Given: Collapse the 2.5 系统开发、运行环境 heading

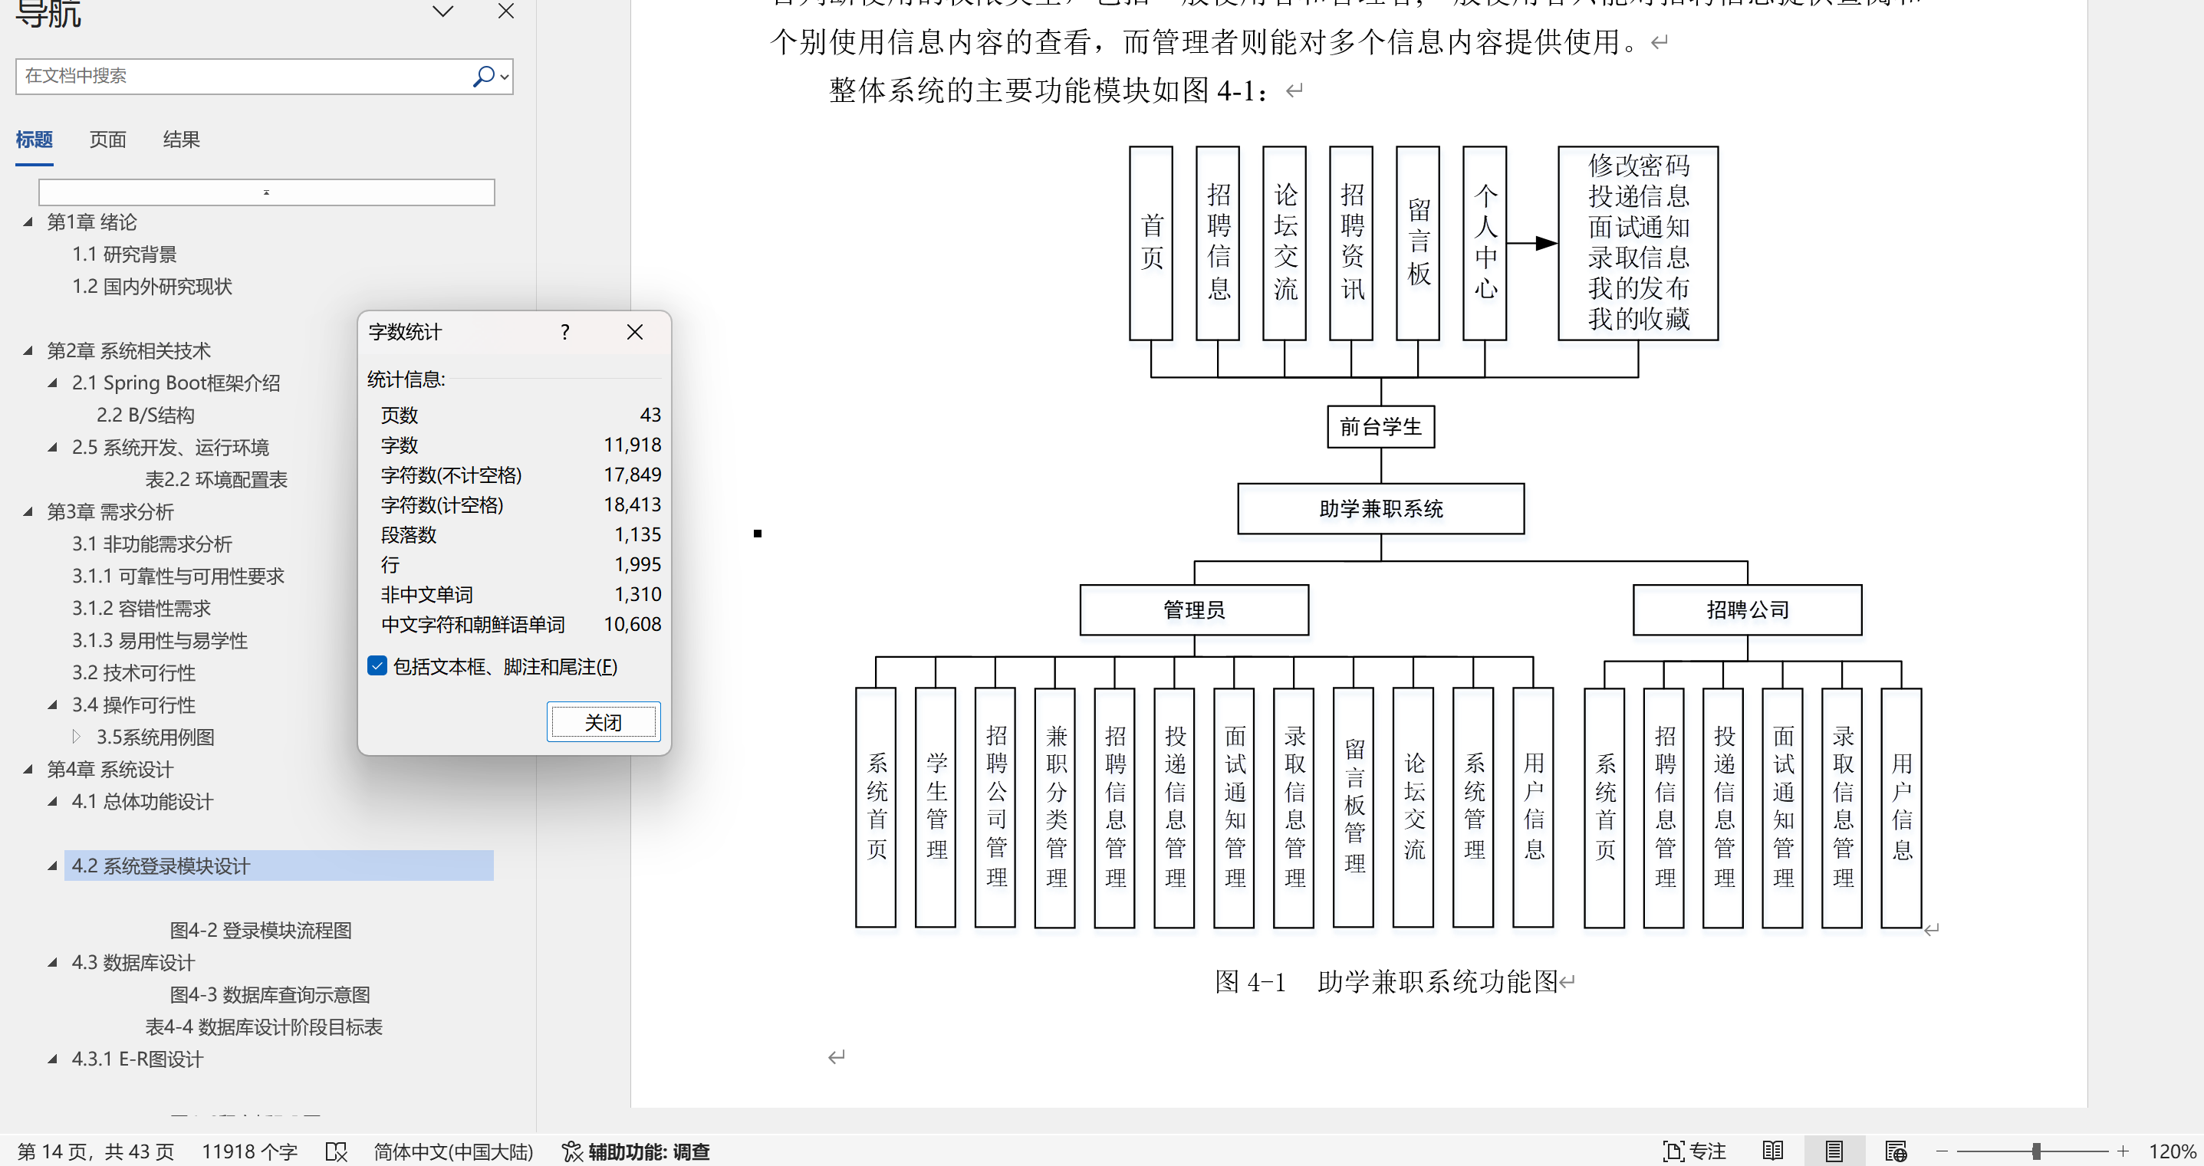Looking at the screenshot, I should [x=52, y=448].
